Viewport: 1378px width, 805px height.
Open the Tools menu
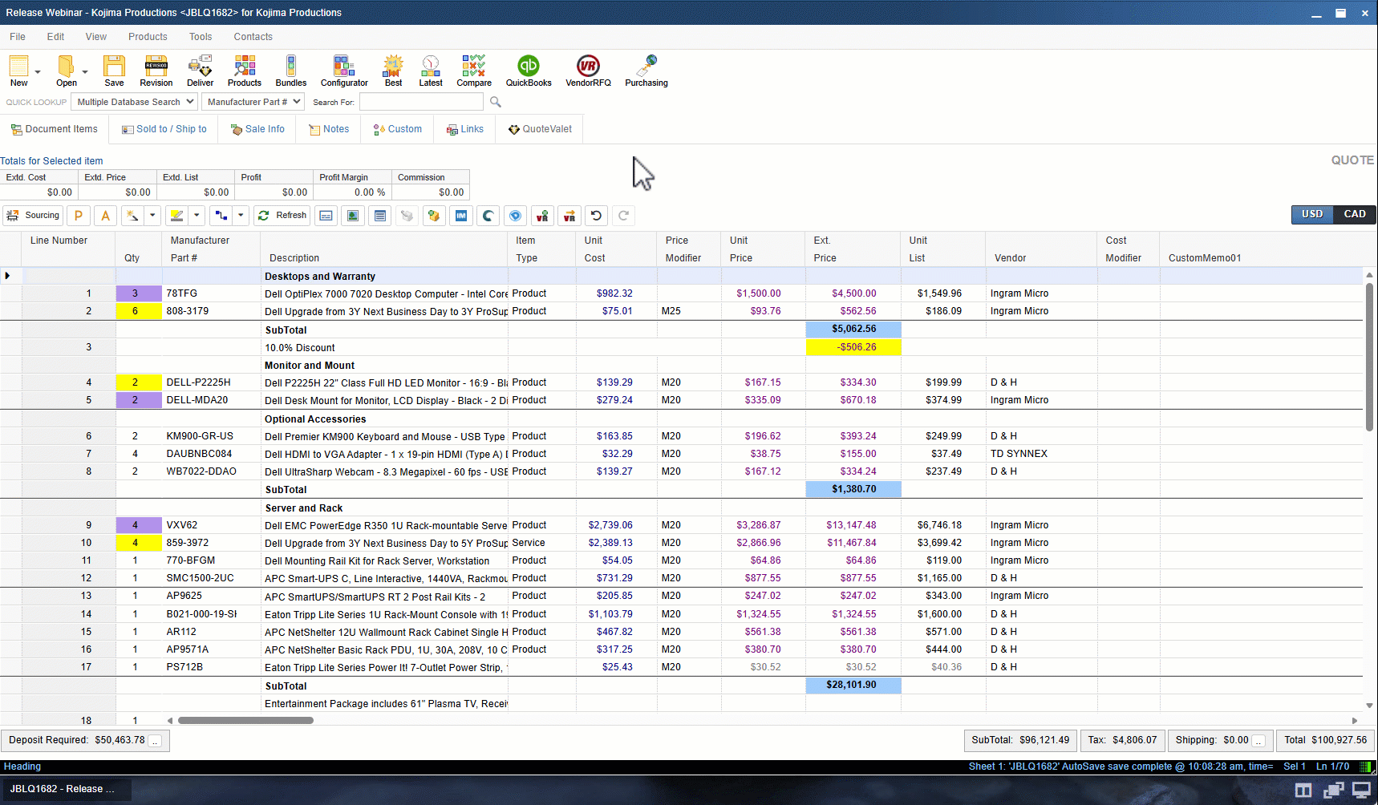(201, 37)
